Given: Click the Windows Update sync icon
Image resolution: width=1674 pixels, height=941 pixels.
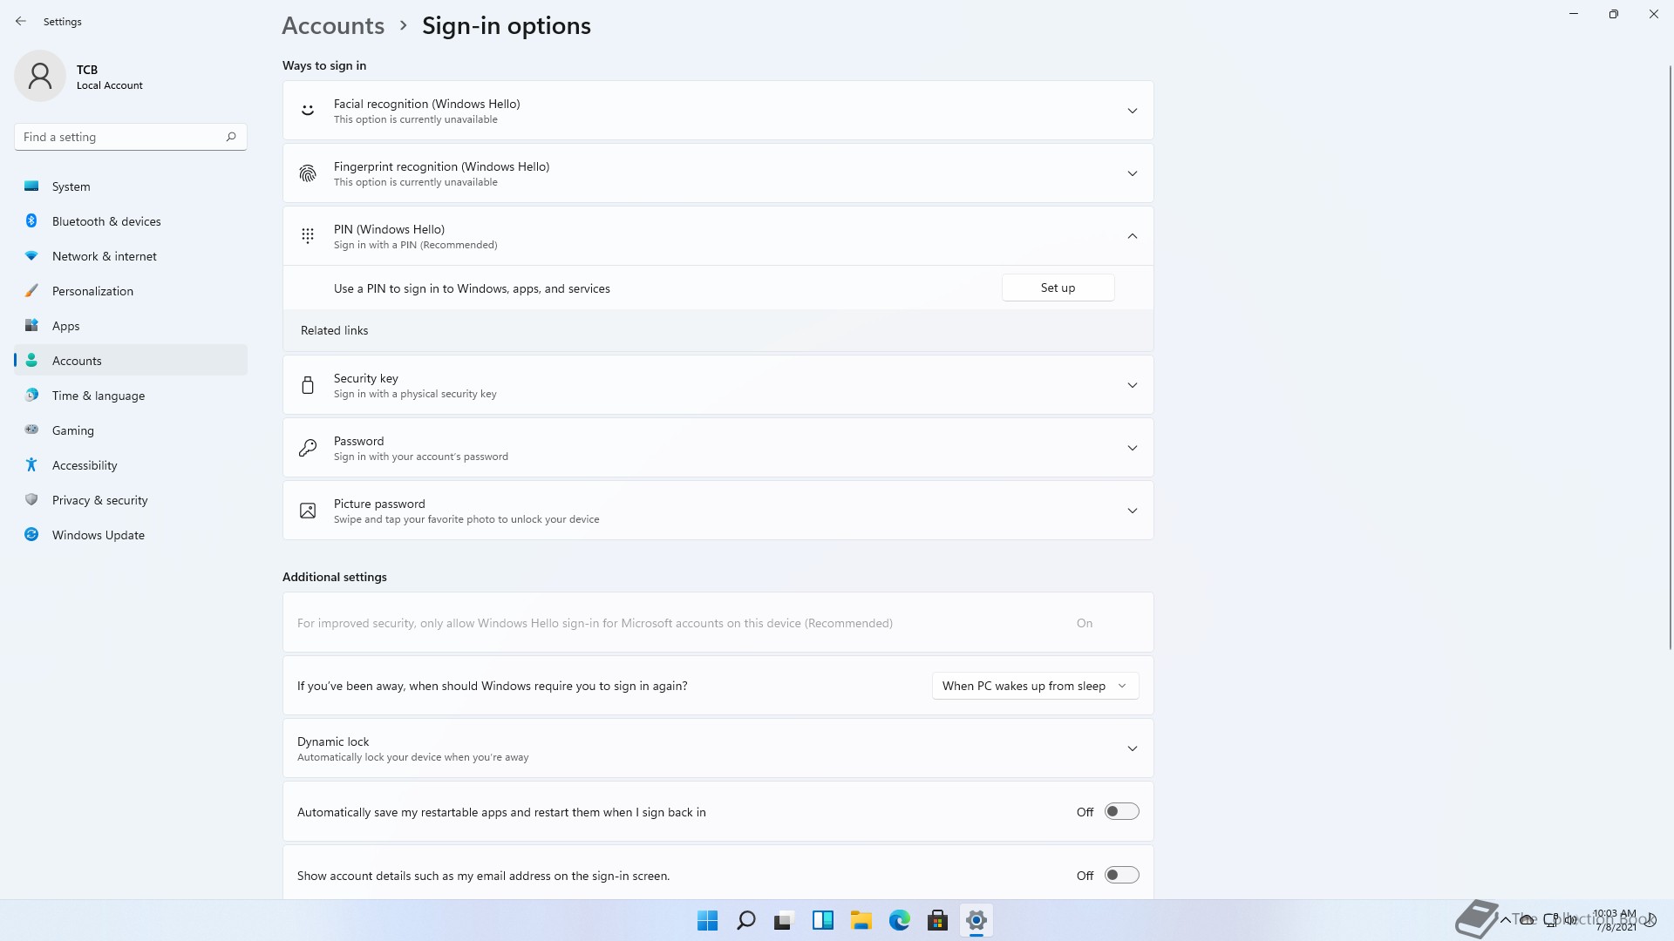Looking at the screenshot, I should point(31,534).
